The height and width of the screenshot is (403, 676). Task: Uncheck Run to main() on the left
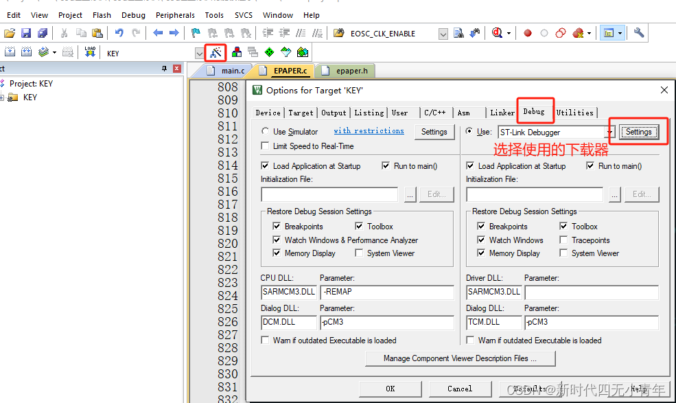tap(387, 165)
